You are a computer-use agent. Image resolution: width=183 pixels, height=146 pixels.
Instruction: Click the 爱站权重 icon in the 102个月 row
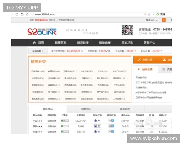click(111, 120)
